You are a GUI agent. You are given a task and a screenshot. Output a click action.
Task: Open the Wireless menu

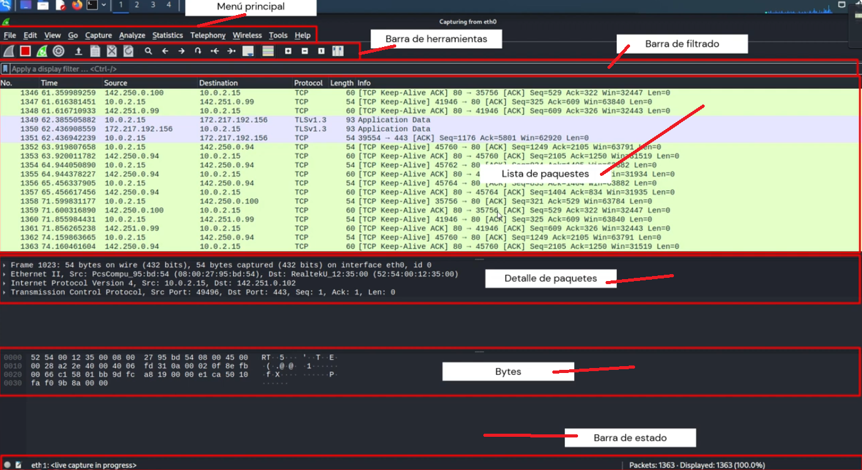[247, 36]
